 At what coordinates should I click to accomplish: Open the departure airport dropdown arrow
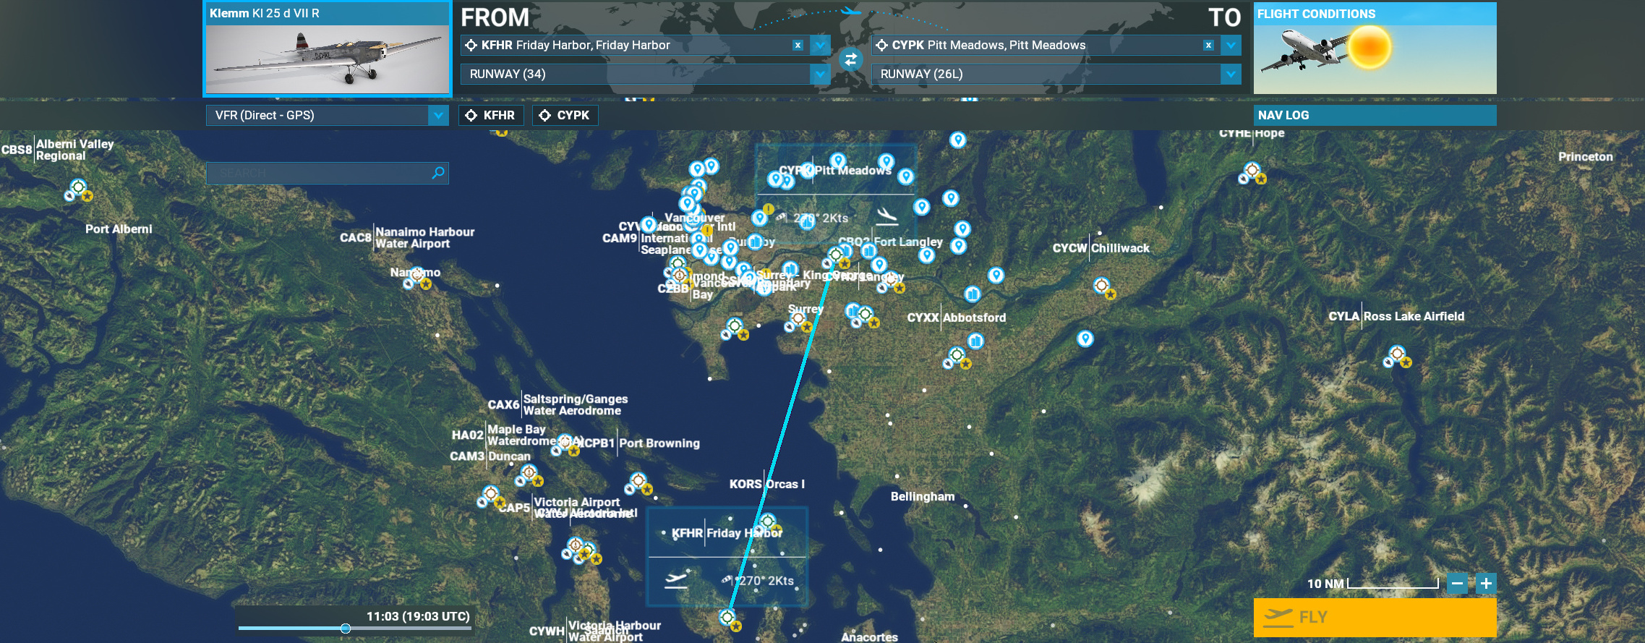(820, 45)
